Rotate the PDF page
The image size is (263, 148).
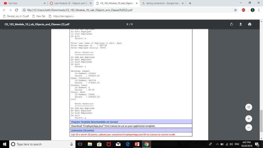coord(231,24)
